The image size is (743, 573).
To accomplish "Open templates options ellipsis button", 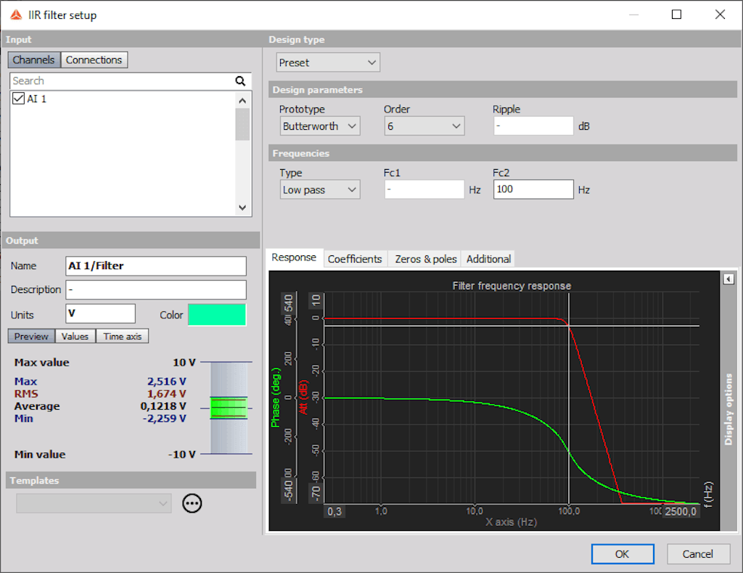I will pos(192,503).
